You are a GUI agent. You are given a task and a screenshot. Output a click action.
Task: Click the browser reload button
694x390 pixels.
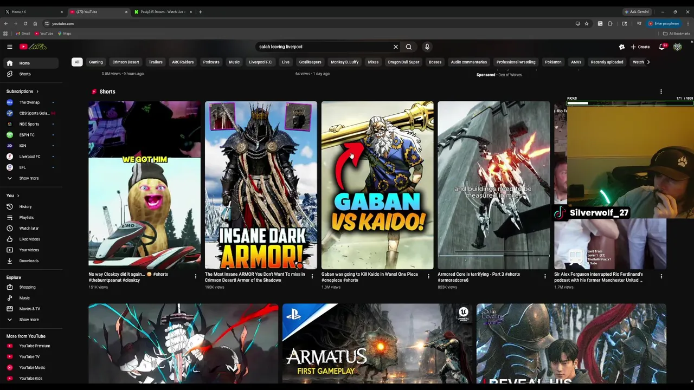(x=25, y=23)
